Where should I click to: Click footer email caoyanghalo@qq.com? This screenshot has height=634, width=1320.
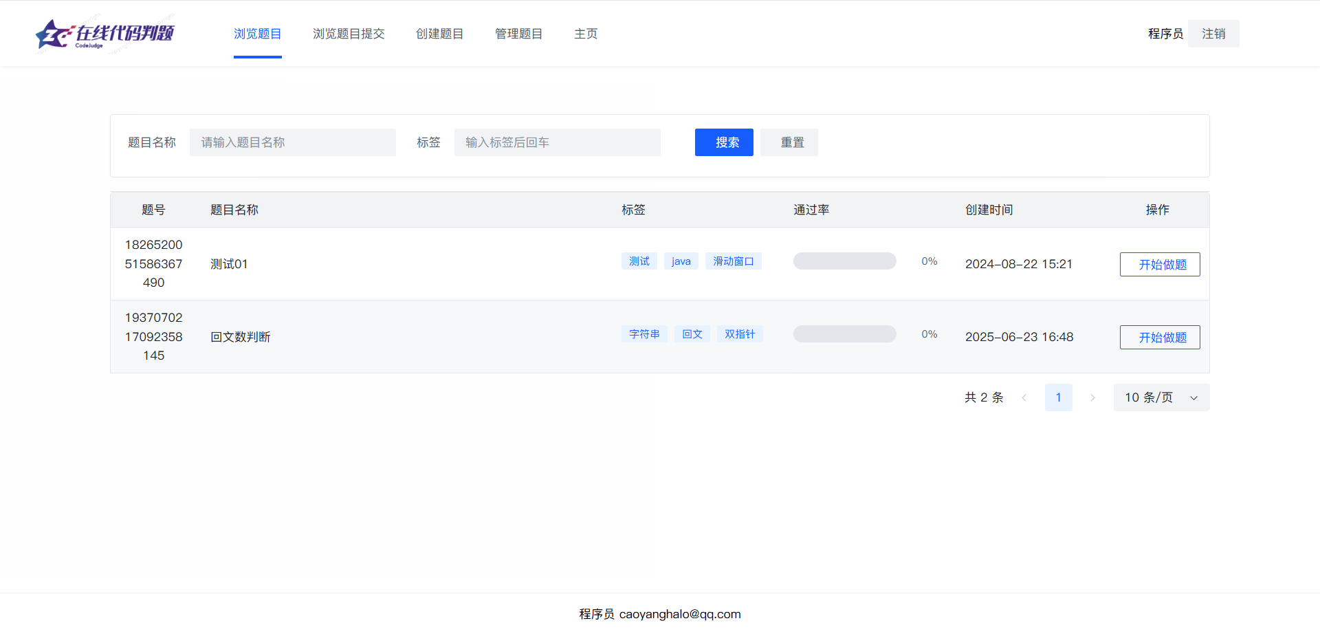click(x=680, y=614)
